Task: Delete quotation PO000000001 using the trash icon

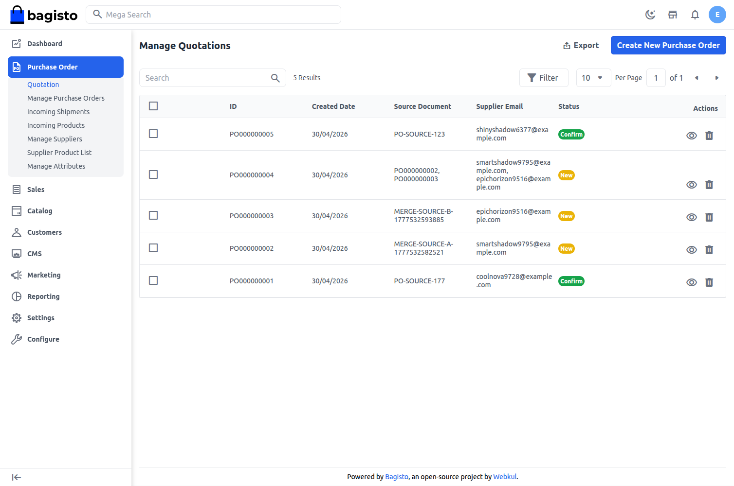Action: point(709,282)
